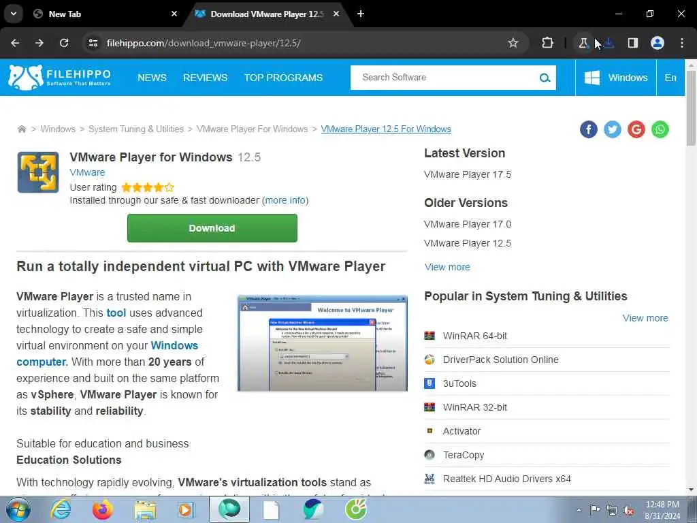Launch Internet Explorer from taskbar
The width and height of the screenshot is (697, 523).
click(x=61, y=509)
